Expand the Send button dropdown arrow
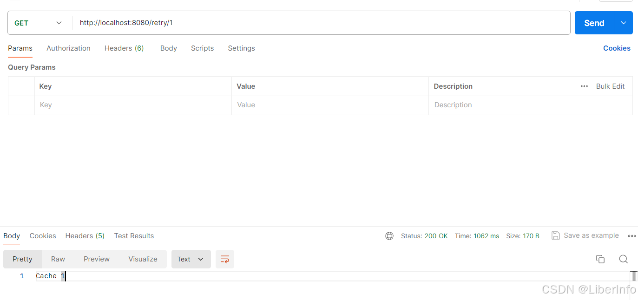 [623, 22]
